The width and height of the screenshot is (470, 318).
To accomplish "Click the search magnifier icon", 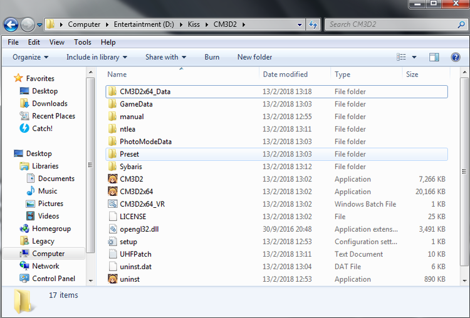I will coord(461,24).
